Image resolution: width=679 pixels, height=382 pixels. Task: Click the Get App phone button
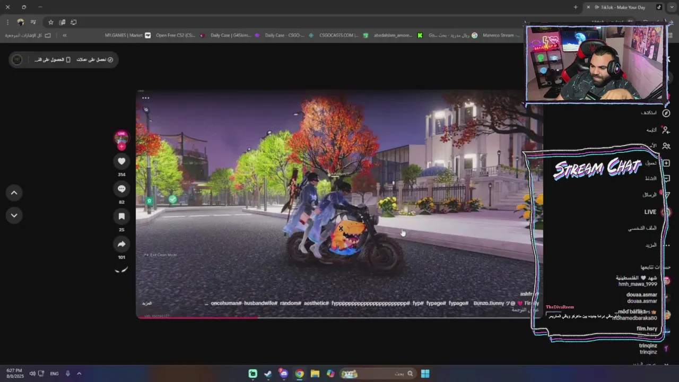(x=53, y=59)
